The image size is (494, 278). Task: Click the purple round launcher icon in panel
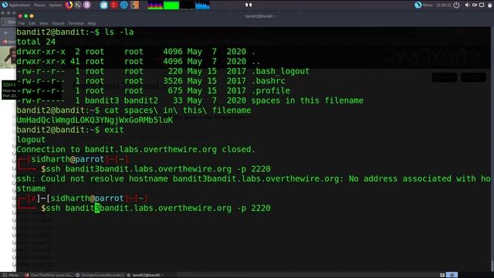(x=87, y=5)
